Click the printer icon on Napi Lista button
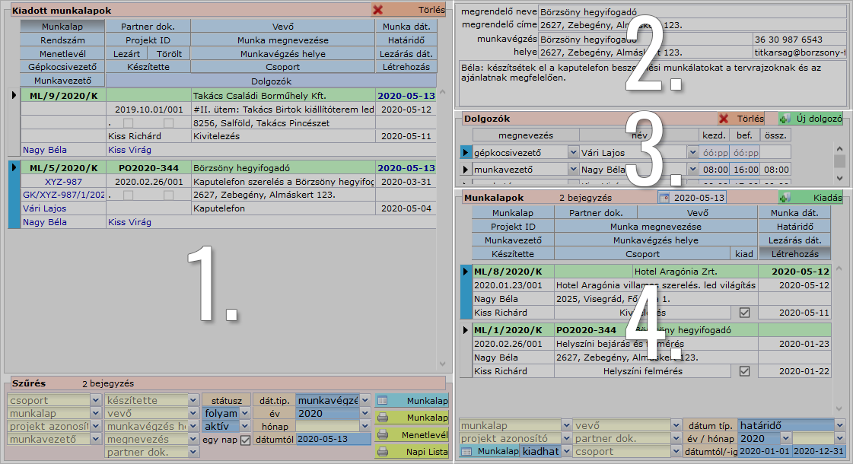 coord(383,452)
